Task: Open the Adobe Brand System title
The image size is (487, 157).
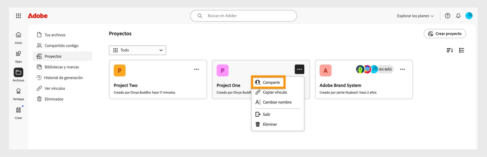Action: pos(340,85)
